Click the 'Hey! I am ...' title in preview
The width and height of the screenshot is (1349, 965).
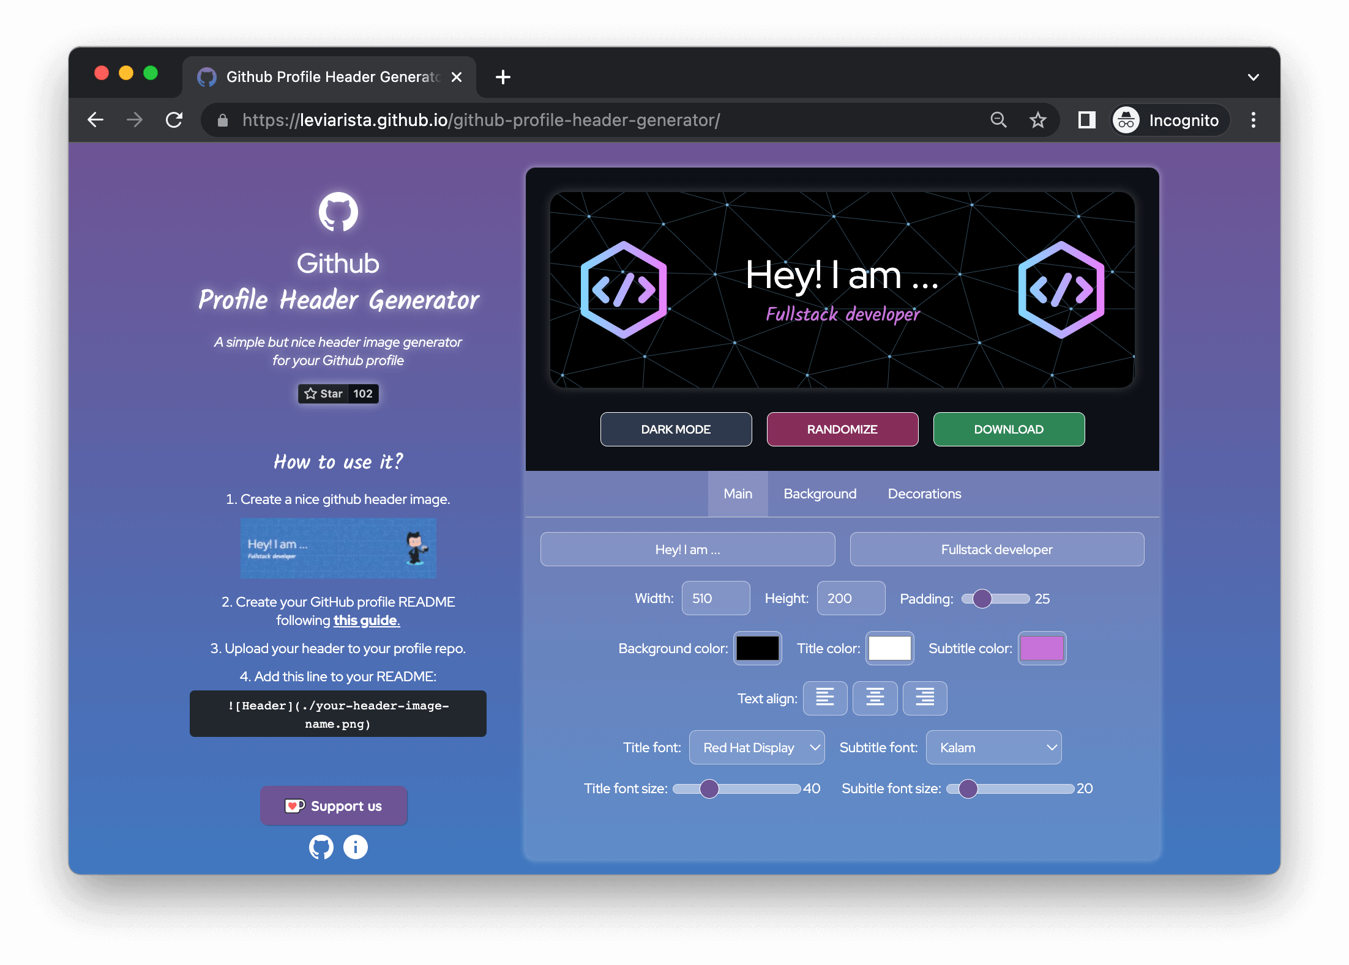click(842, 275)
